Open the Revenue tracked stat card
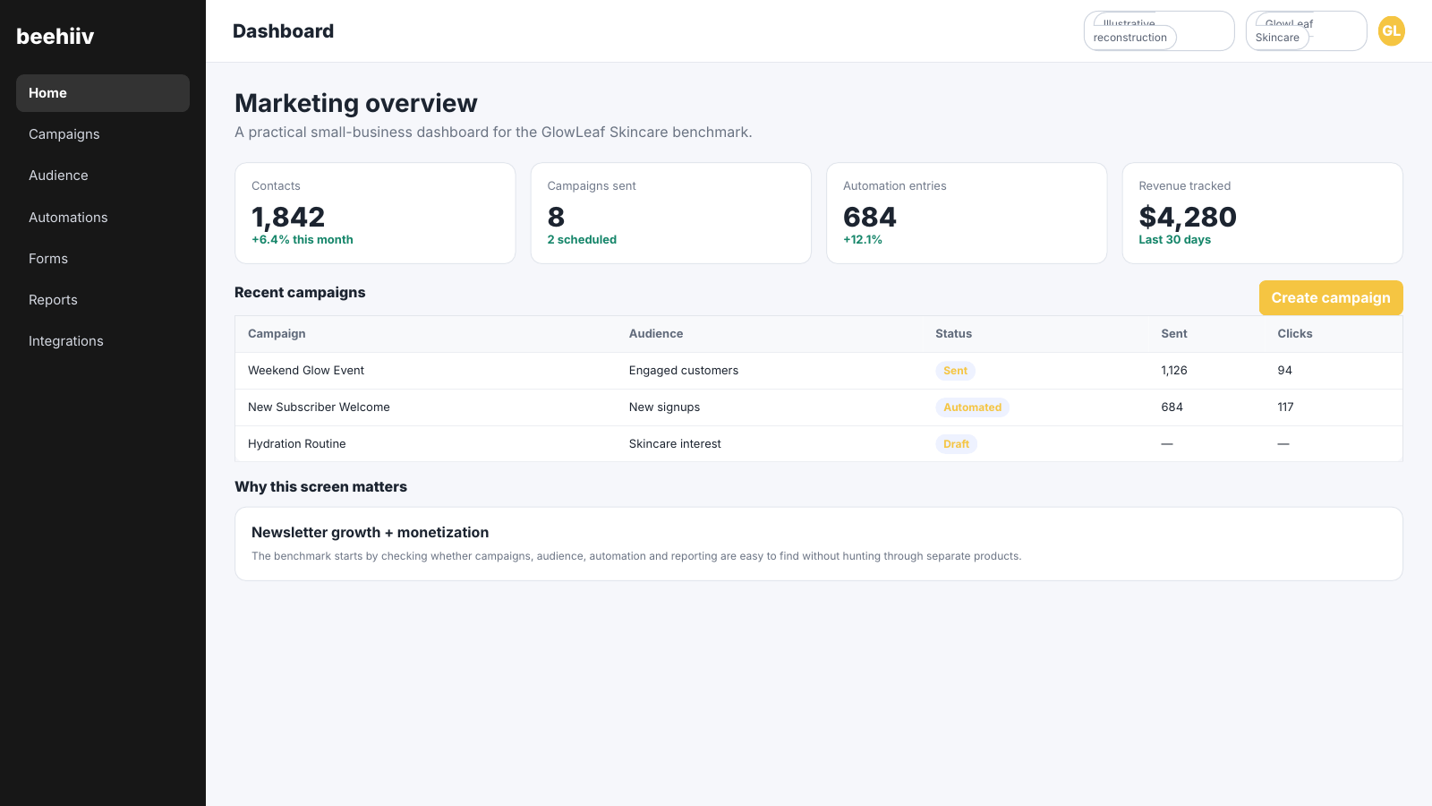Image resolution: width=1432 pixels, height=806 pixels. coord(1263,213)
